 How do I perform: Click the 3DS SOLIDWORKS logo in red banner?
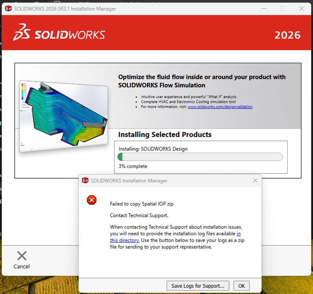point(59,32)
